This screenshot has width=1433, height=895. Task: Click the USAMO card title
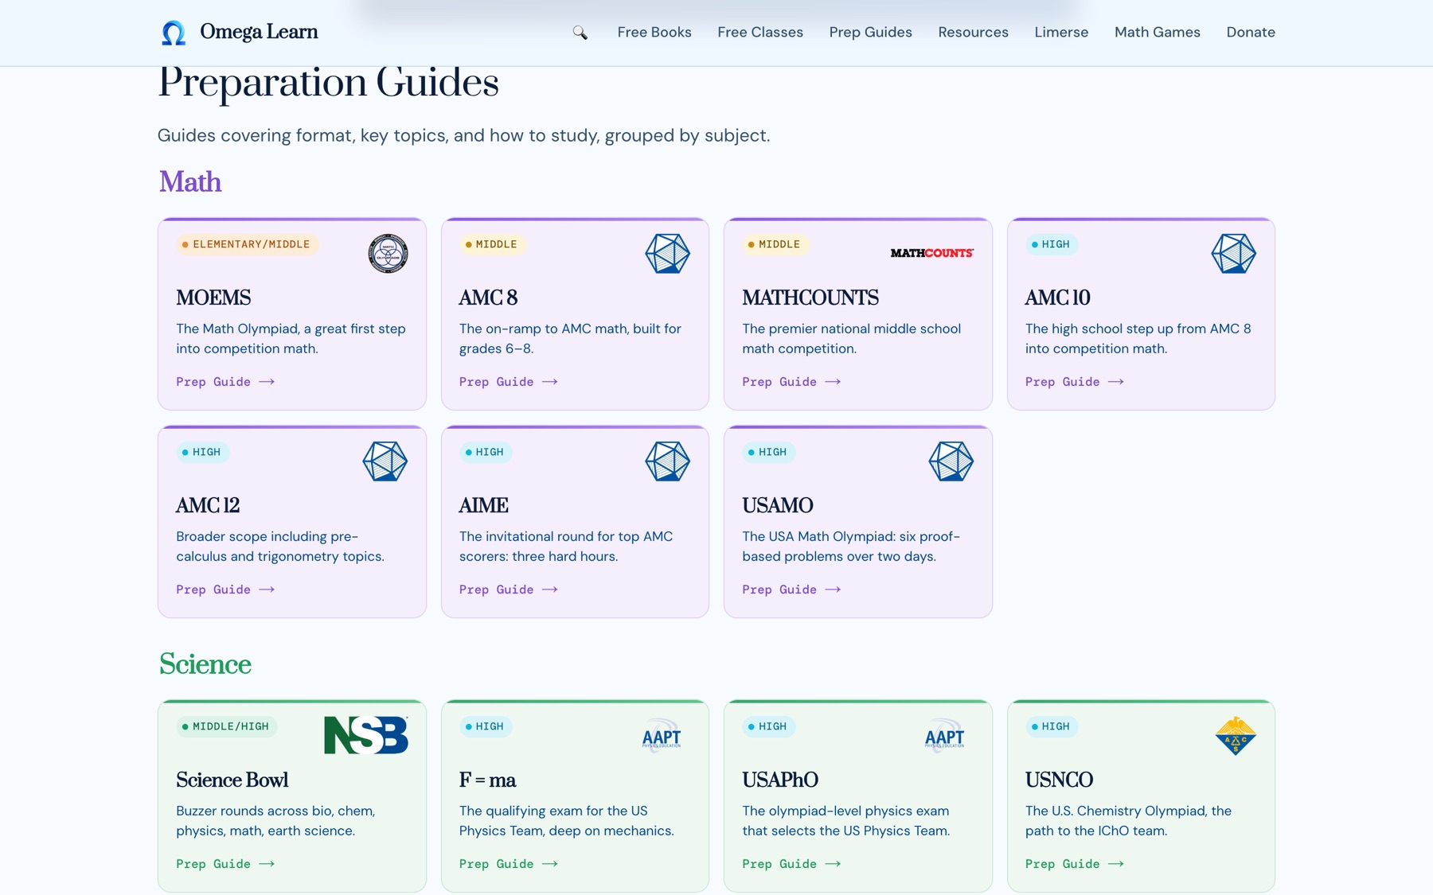click(778, 505)
